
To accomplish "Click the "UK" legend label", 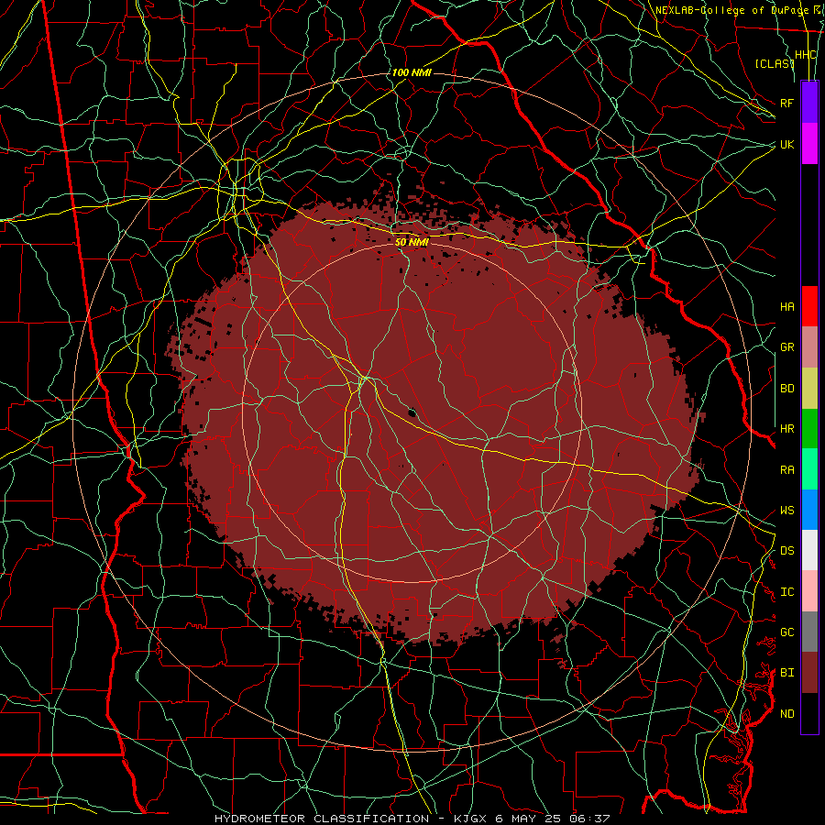I will 786,144.
